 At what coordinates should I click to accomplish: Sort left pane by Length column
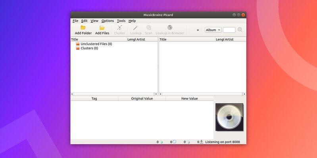131,39
